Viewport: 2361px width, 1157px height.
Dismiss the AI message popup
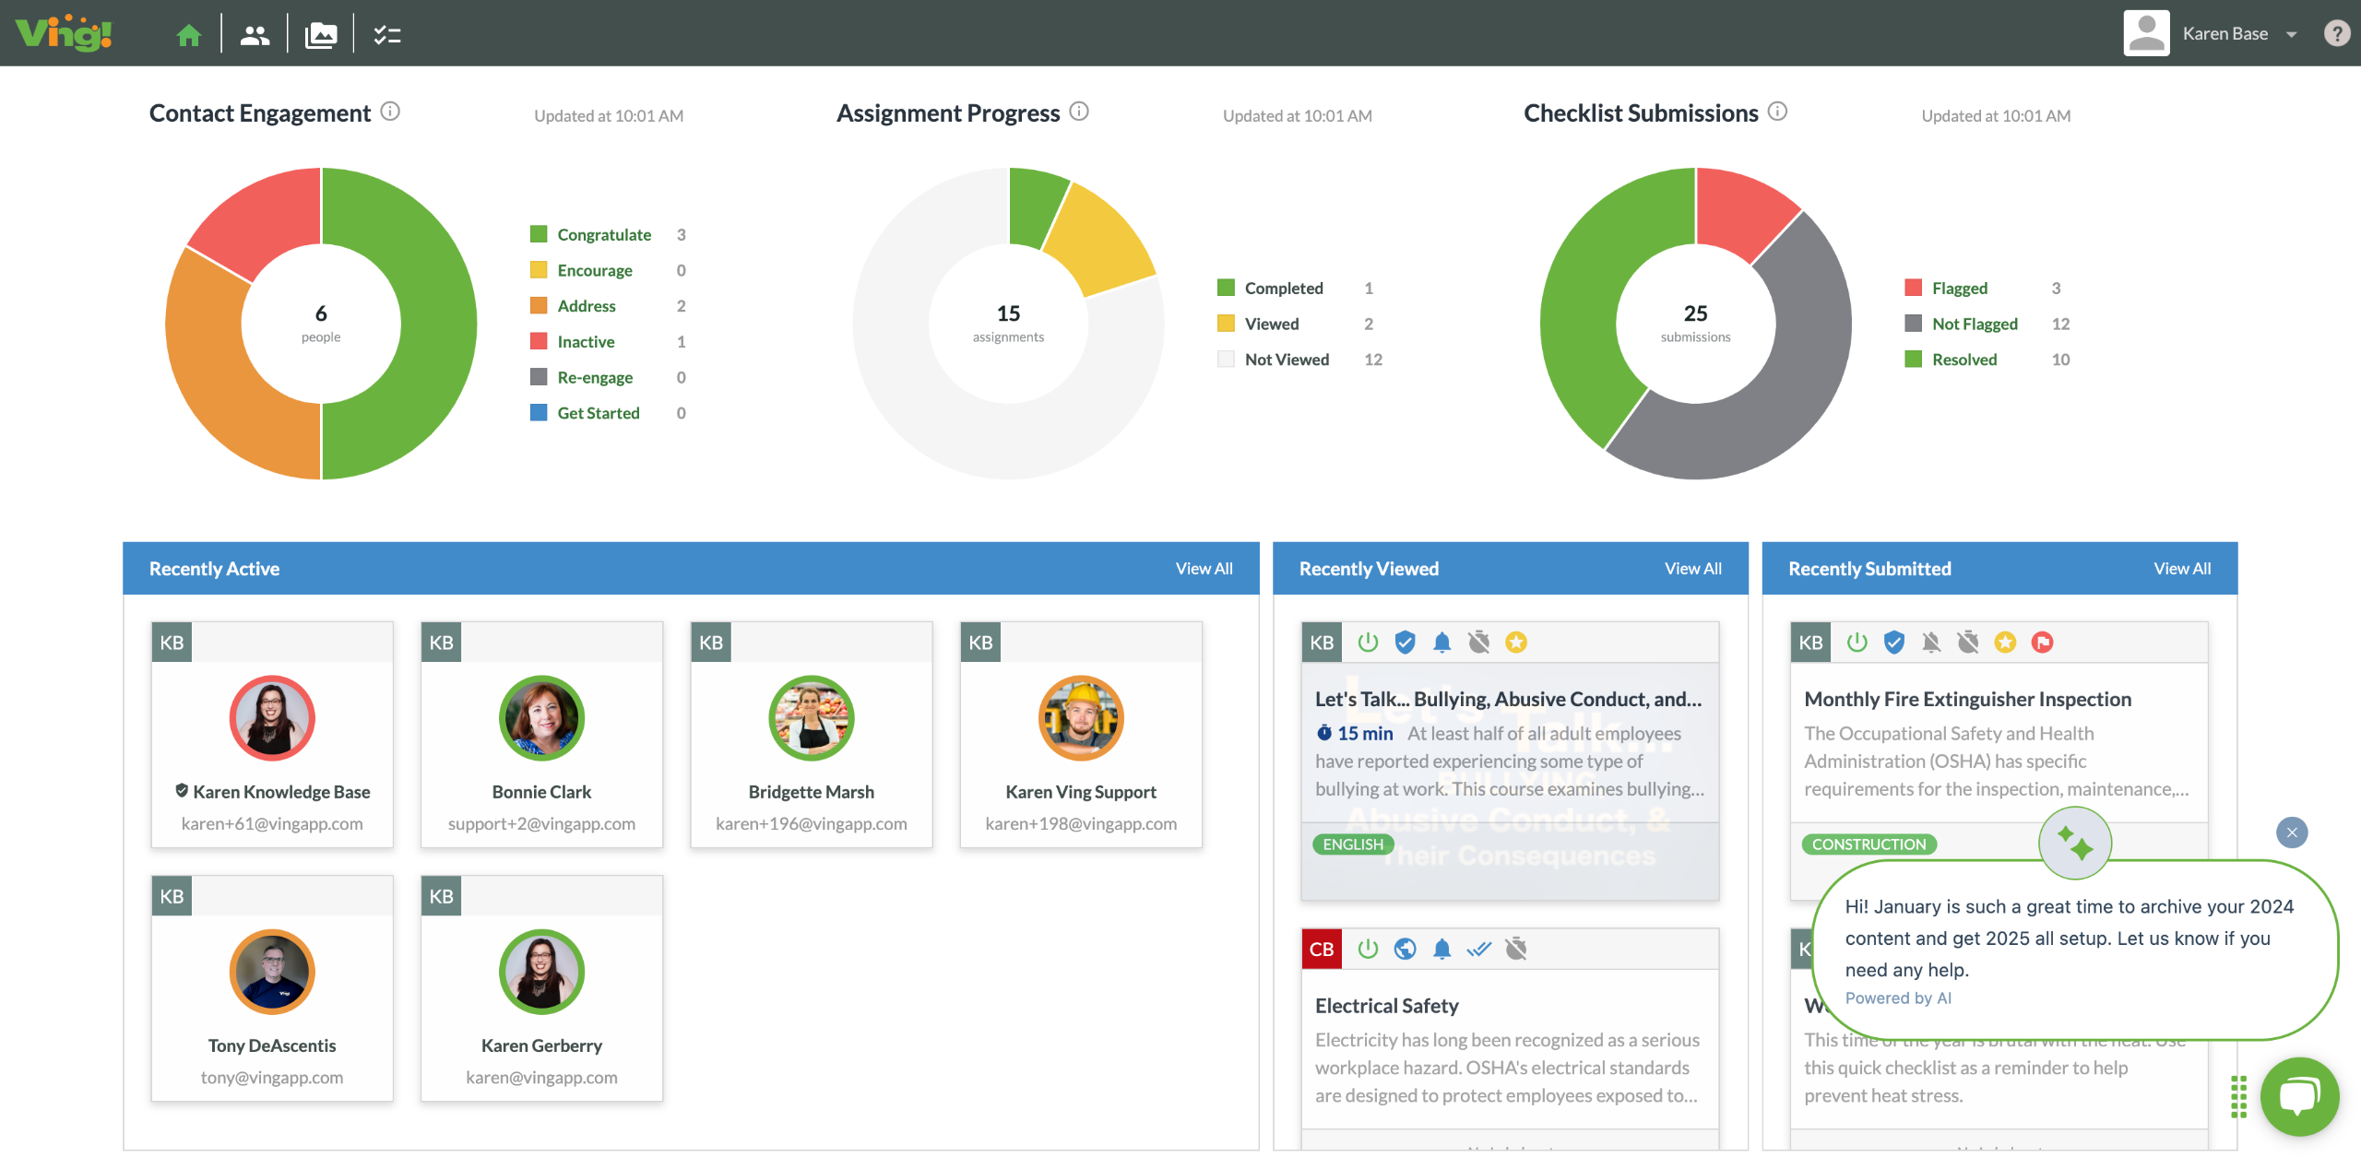[2292, 832]
